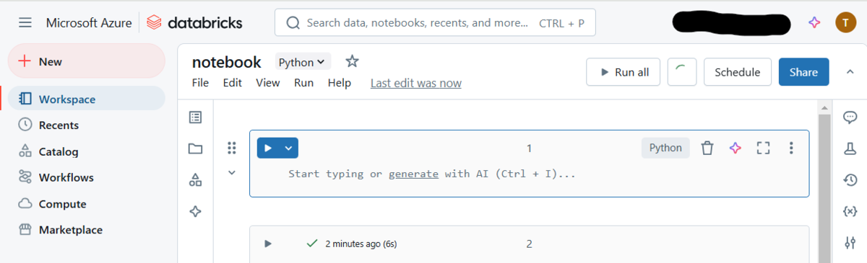Open version history in right sidebar
This screenshot has width=867, height=263.
[x=850, y=180]
